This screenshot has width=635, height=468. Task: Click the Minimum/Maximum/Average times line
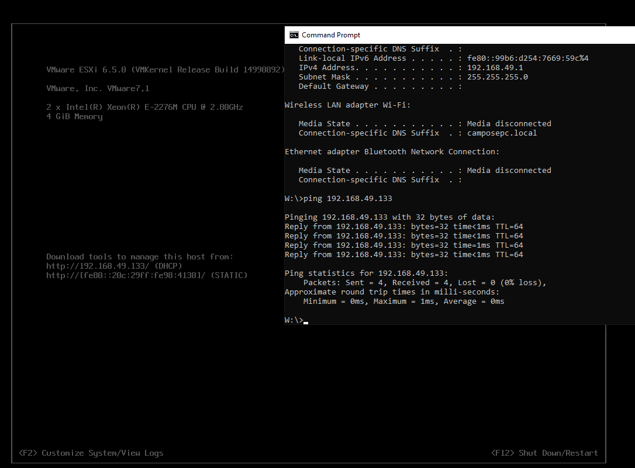point(404,301)
